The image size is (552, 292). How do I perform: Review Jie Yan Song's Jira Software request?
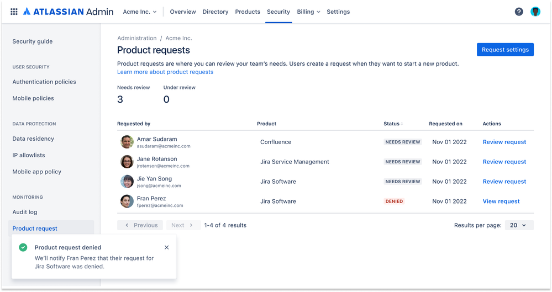click(x=504, y=182)
